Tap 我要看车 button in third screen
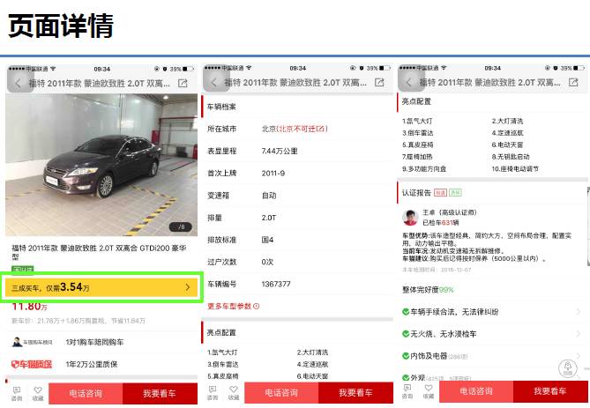 (x=550, y=391)
